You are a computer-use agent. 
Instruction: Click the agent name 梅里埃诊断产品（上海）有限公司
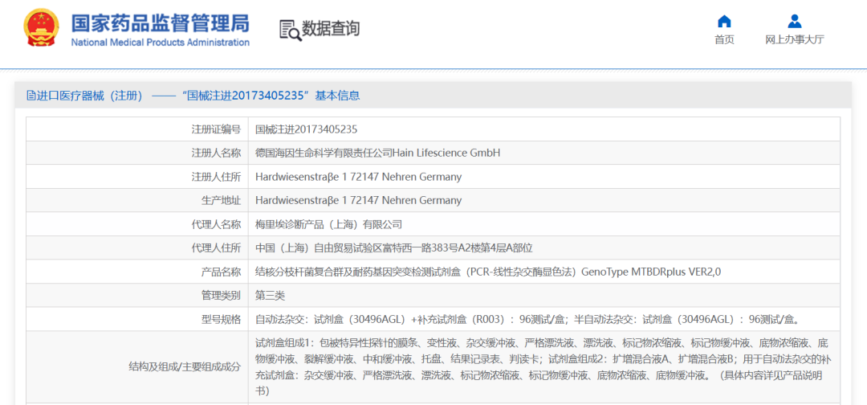tap(328, 224)
